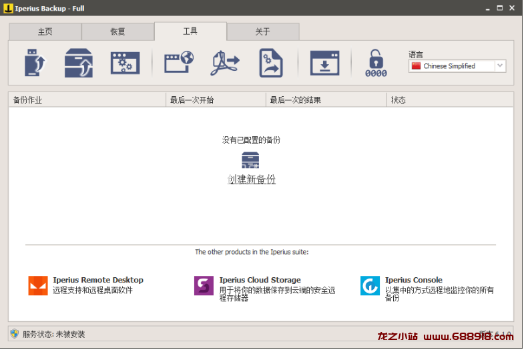
Task: Click the Iperius Console blue icon
Action: [x=370, y=285]
